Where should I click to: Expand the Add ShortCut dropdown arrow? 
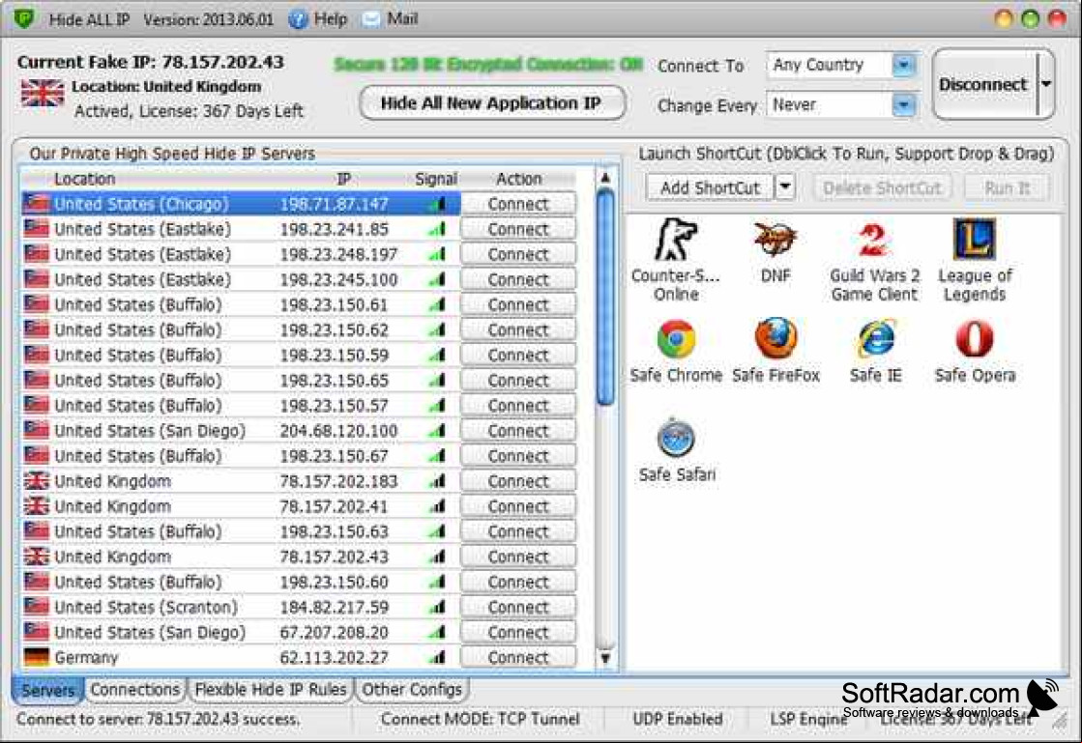click(784, 186)
